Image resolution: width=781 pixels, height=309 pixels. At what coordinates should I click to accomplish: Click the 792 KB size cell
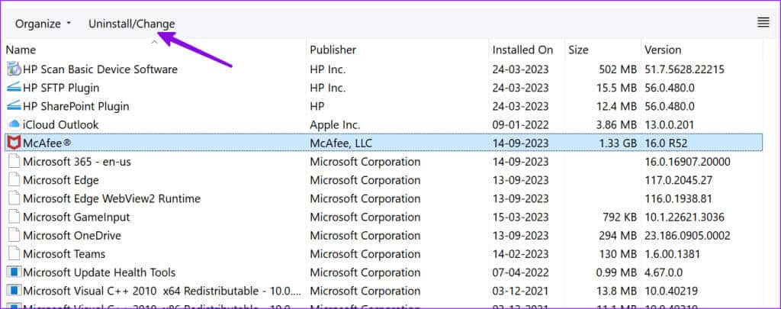click(619, 217)
